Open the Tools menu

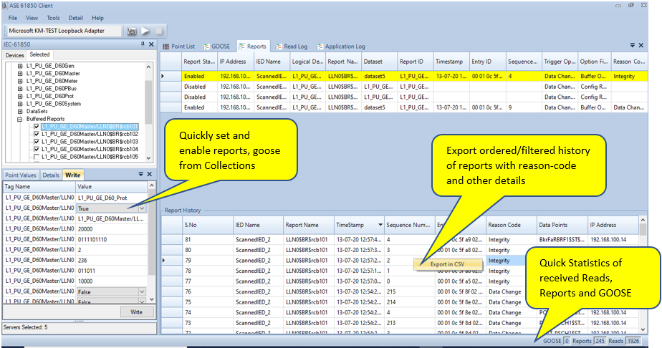tap(53, 18)
